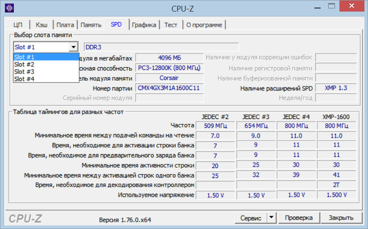Viewport: 368px width, 229px height.
Task: Click the empty Серийный номер модуля field
Action: click(169, 98)
